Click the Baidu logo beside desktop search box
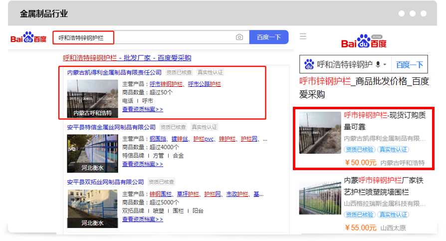 (28, 37)
